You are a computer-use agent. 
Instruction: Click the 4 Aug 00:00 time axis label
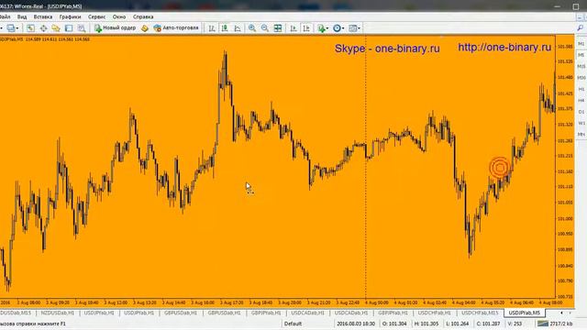[377, 302]
